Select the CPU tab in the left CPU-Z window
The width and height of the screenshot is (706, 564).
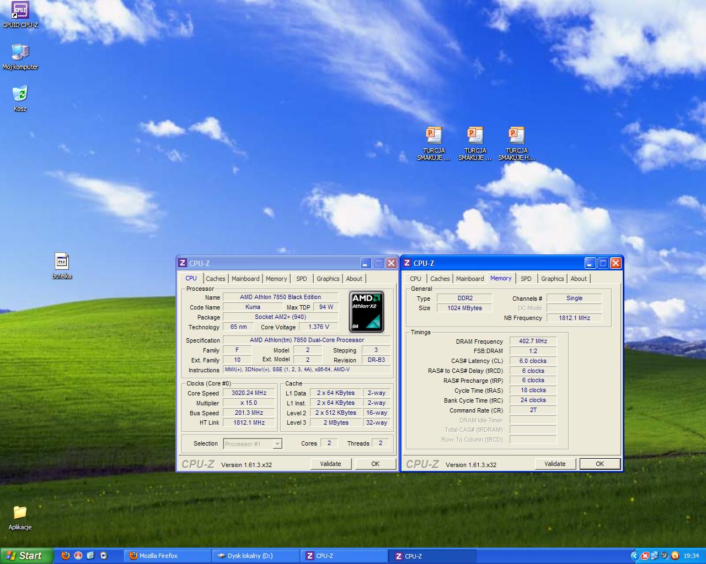pos(191,278)
